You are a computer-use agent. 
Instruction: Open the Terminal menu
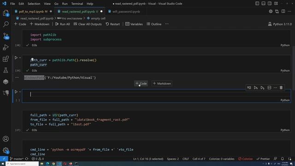77,4
